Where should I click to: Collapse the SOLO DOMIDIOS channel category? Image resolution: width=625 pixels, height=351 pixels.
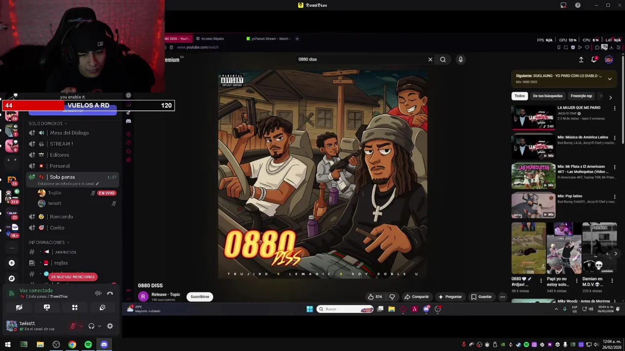48,123
